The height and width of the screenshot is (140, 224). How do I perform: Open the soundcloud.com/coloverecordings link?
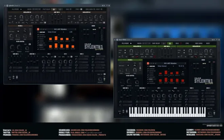click(85, 130)
